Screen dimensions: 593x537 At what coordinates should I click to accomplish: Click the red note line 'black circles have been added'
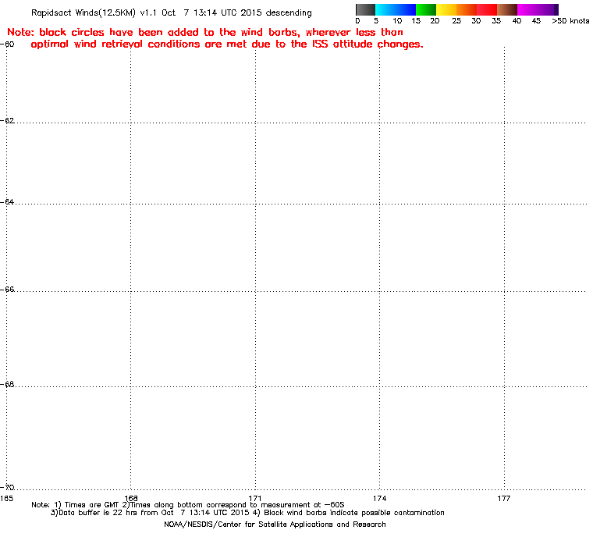[x=205, y=32]
